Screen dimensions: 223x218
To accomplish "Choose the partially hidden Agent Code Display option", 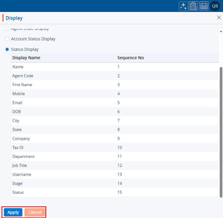I will click(x=7, y=29).
